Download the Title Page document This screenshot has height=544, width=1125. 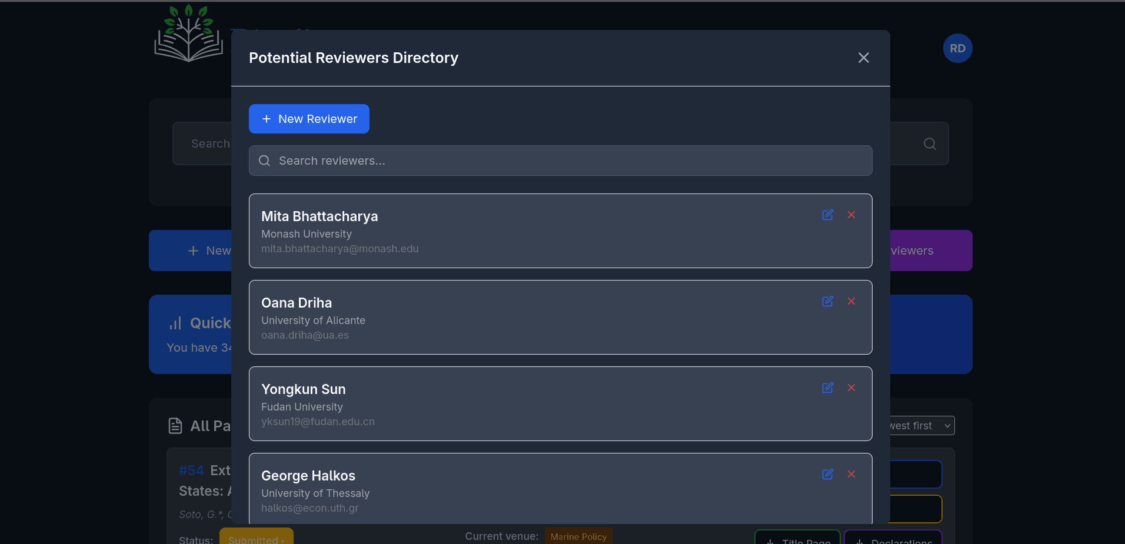pos(797,539)
